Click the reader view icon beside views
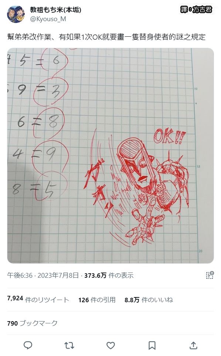The image size is (221, 356). click(210, 275)
